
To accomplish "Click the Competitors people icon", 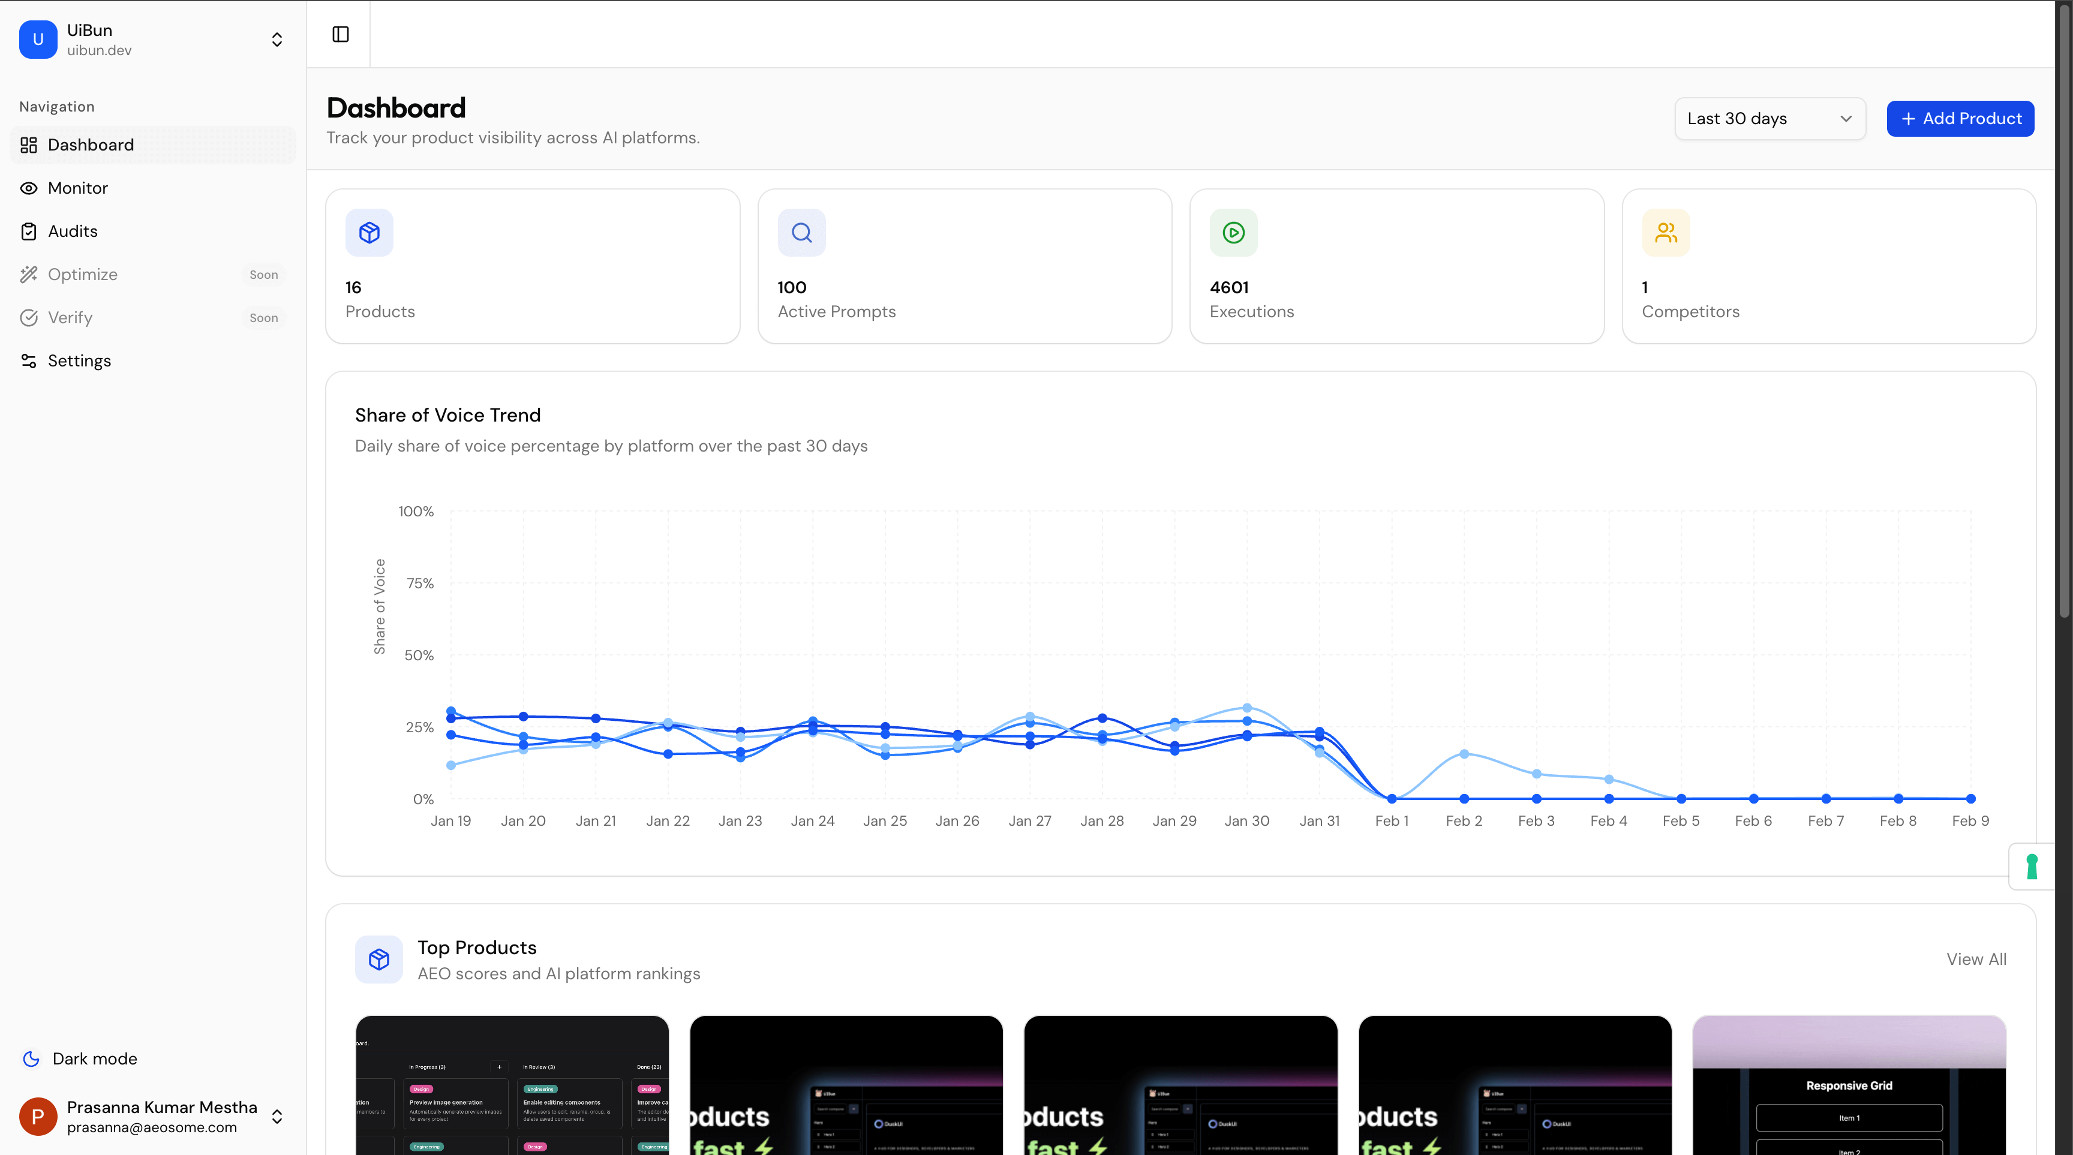I will 1665,233.
